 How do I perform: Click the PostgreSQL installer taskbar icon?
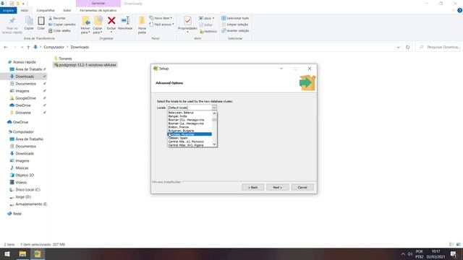coord(38,253)
